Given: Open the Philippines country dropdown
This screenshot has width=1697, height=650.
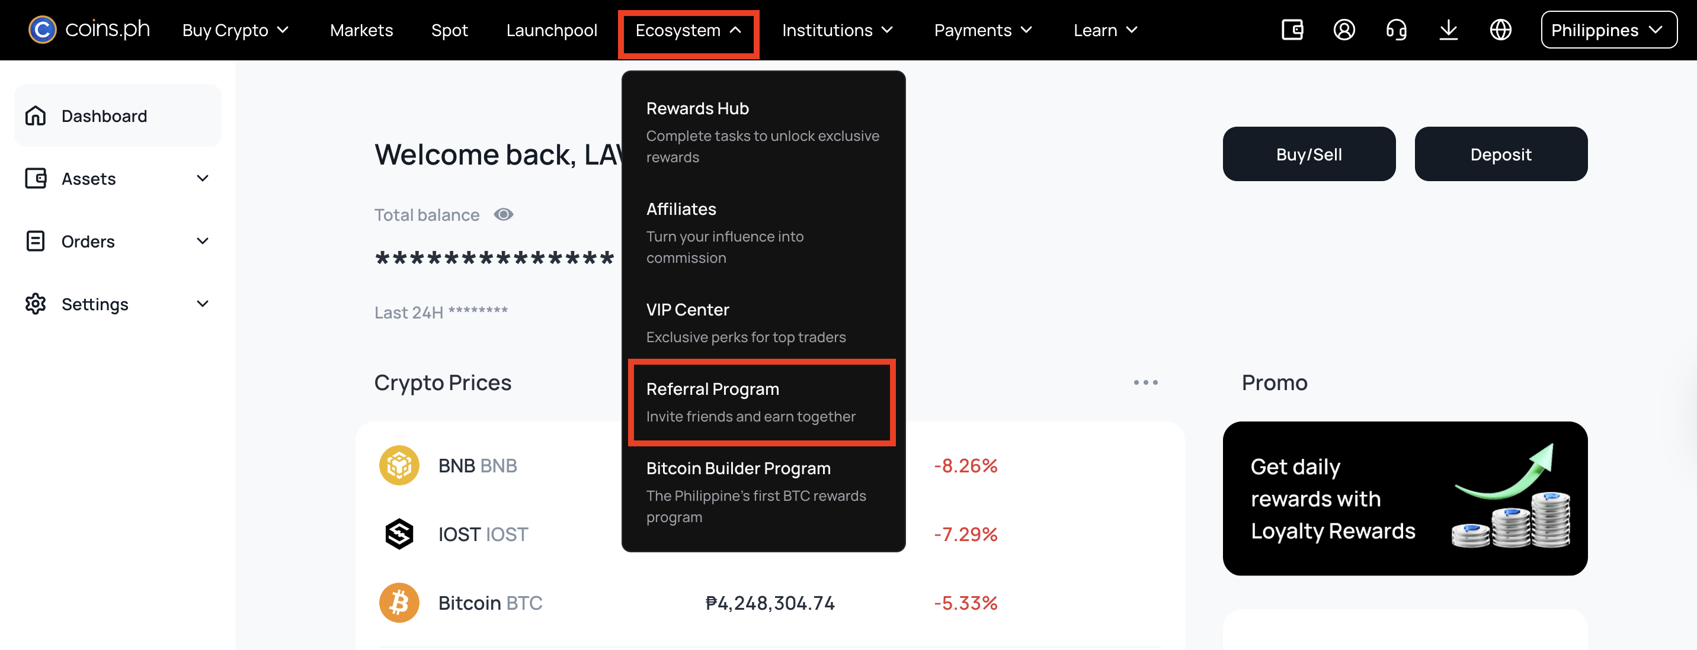Looking at the screenshot, I should click(1608, 30).
